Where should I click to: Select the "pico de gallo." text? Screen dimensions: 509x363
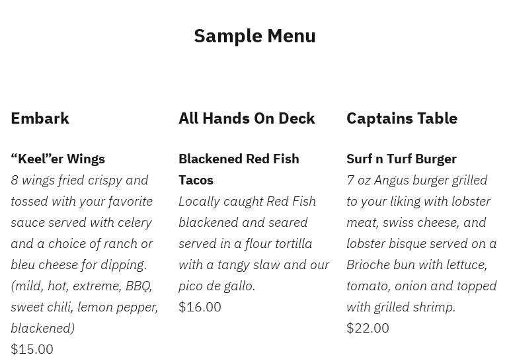coord(217,286)
